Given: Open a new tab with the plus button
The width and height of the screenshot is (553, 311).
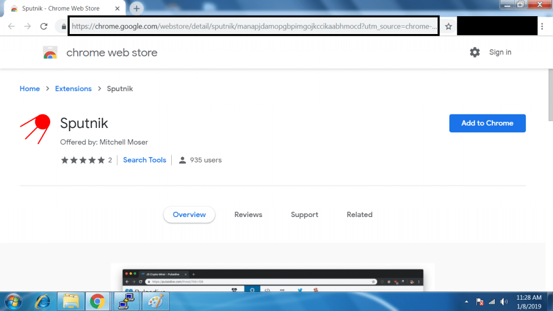Looking at the screenshot, I should 137,9.
